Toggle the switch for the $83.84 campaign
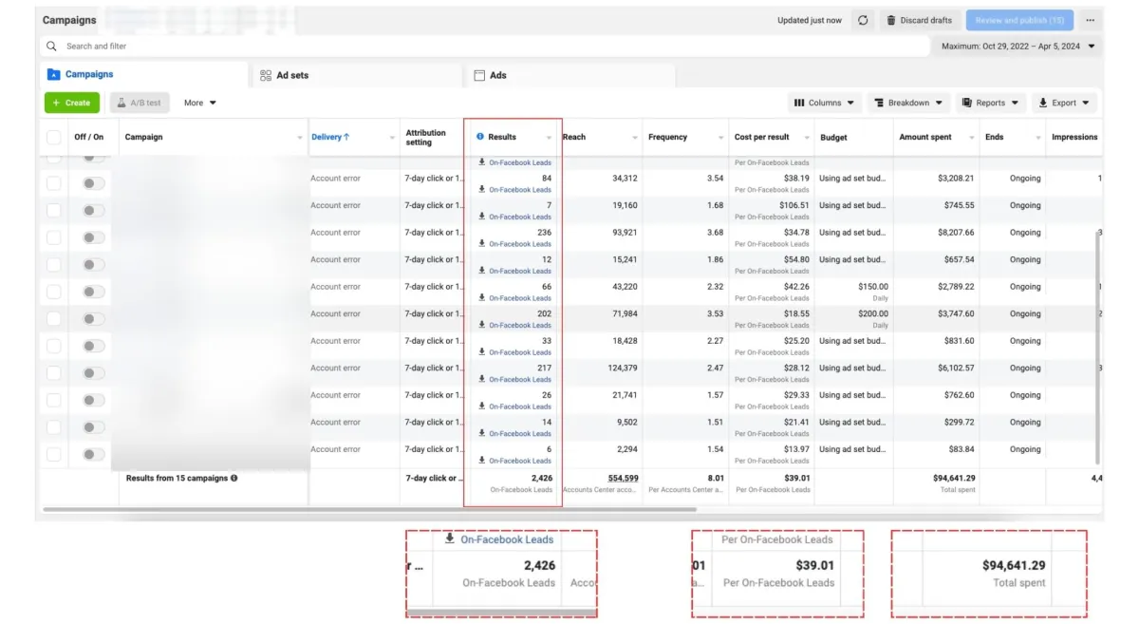This screenshot has width=1139, height=624. tap(93, 454)
